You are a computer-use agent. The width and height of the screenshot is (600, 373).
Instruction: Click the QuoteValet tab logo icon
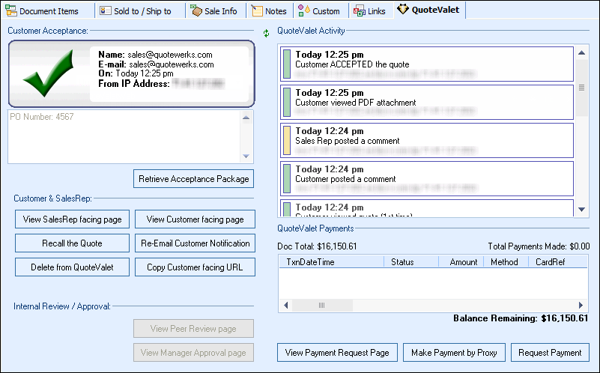pos(403,10)
